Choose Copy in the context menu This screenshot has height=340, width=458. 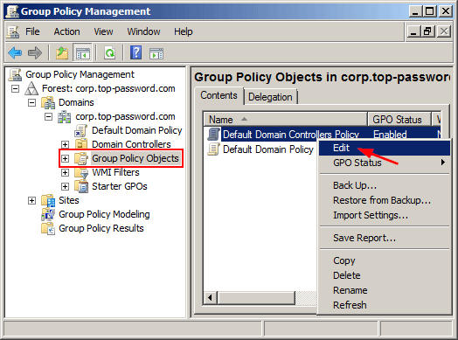coord(385,260)
